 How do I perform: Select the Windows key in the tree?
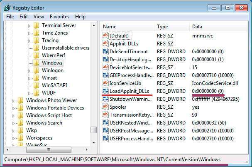(x=52, y=63)
